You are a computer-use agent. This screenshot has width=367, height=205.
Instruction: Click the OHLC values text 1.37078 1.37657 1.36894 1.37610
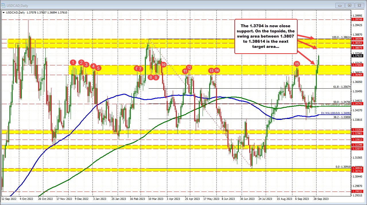tap(47, 13)
